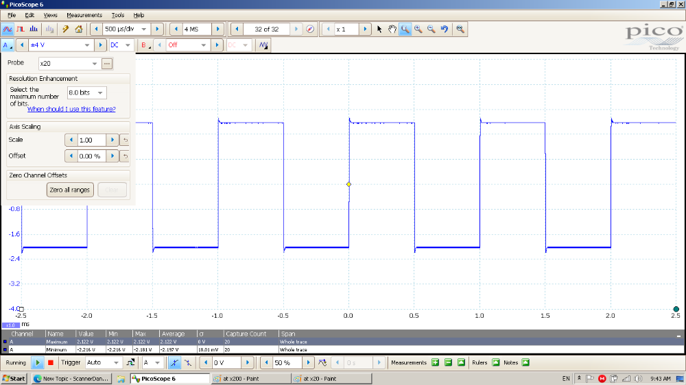686x385 pixels.
Task: Open the buffer navigator compass icon
Action: click(310, 29)
